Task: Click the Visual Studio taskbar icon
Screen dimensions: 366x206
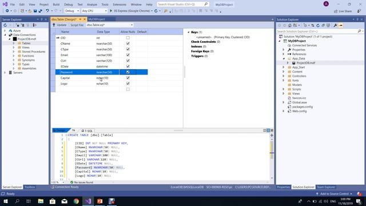Action: (x=88, y=201)
